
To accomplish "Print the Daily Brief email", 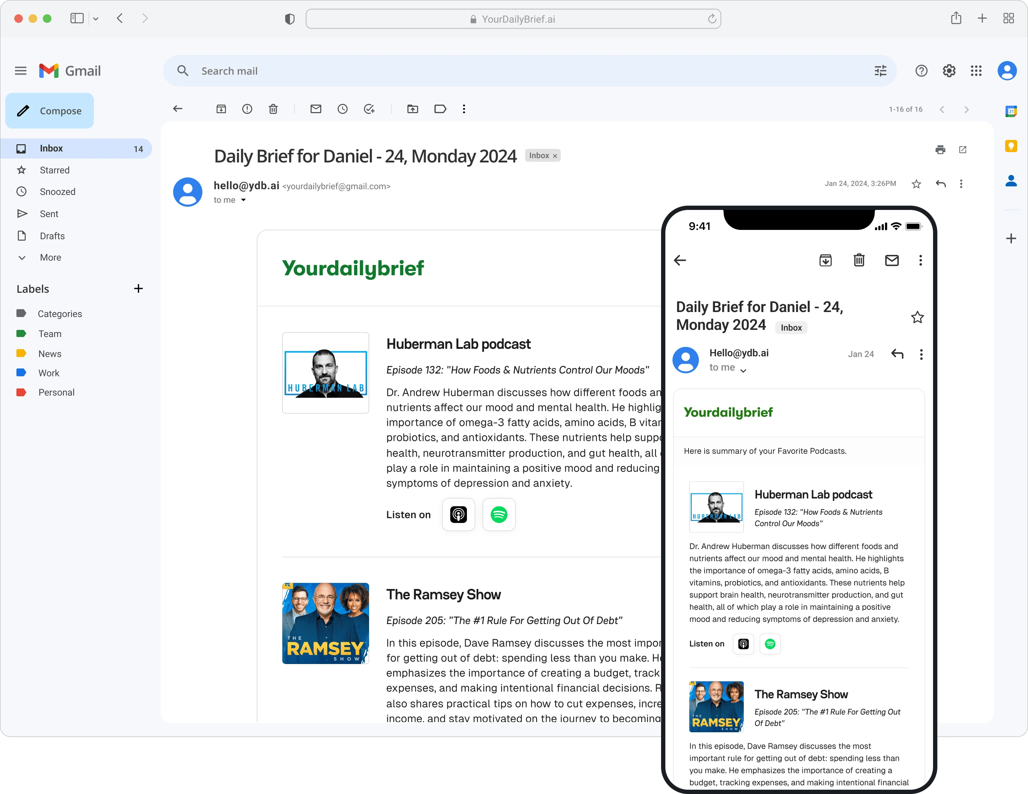I will point(941,150).
